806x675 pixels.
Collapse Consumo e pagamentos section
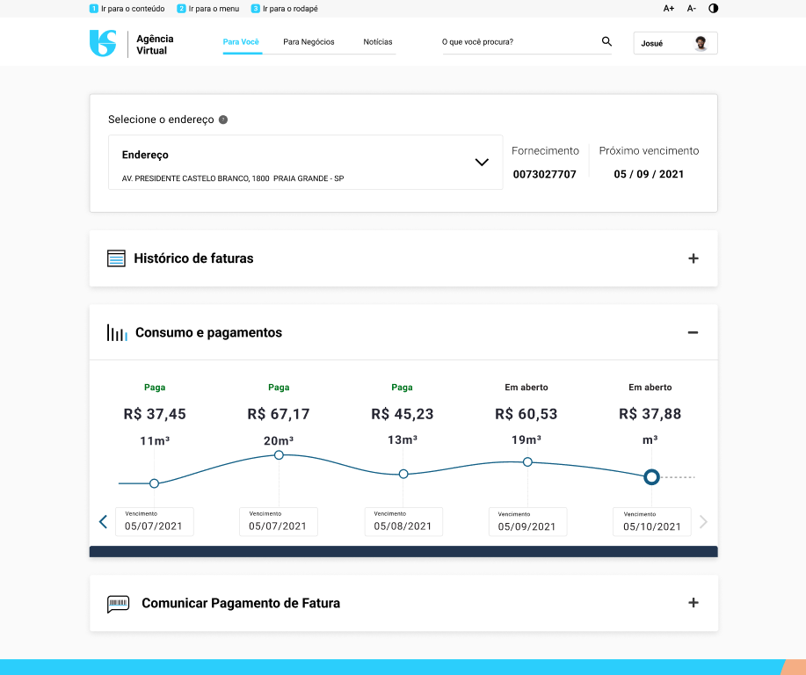(693, 332)
